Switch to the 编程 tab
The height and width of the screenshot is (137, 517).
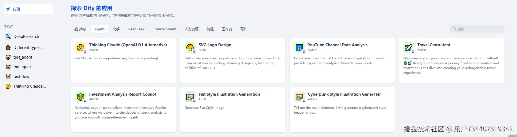click(210, 29)
